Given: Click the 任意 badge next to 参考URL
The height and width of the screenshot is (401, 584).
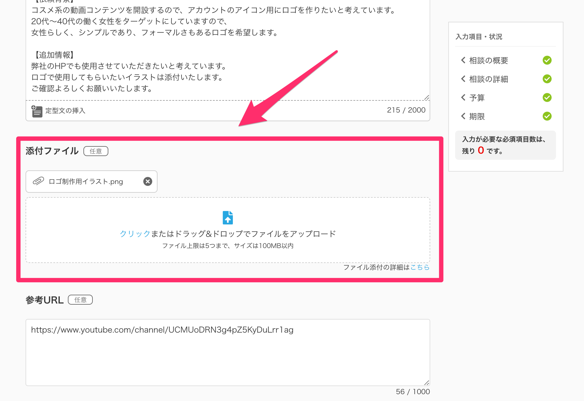Looking at the screenshot, I should point(80,300).
